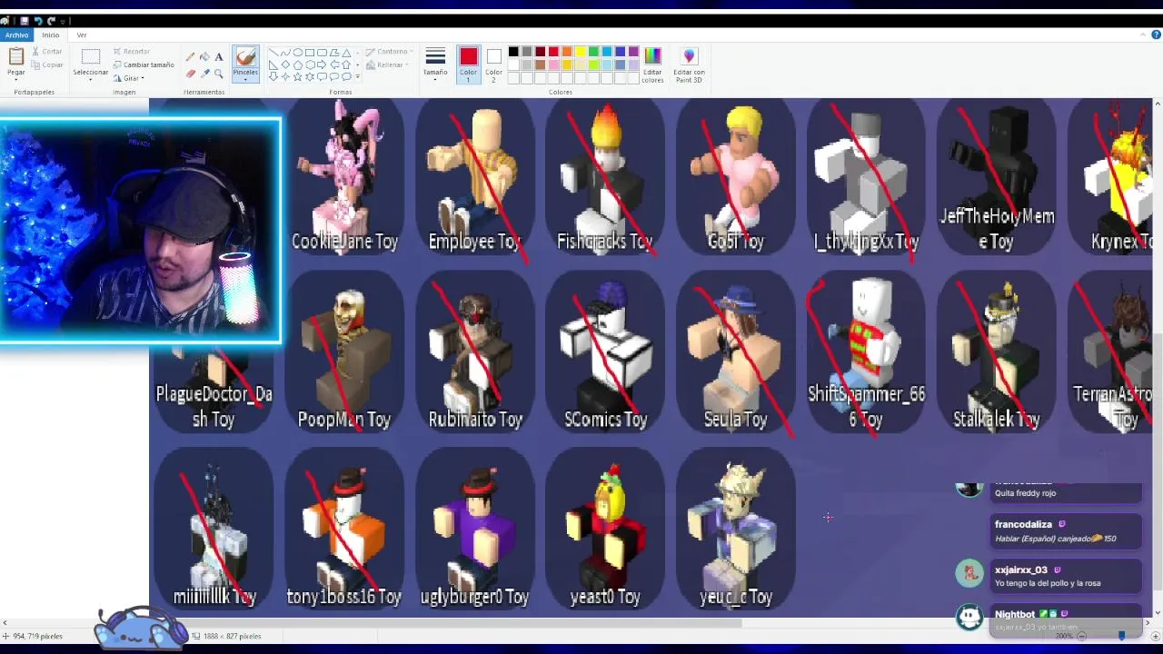Choose the Hexagon shape
1163x654 pixels.
[310, 64]
